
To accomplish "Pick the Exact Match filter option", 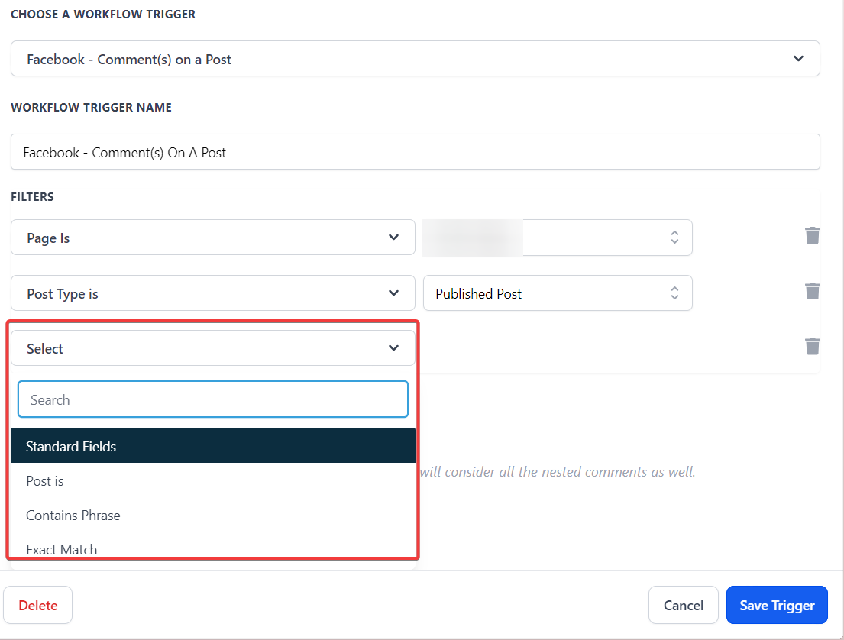I will tap(62, 549).
